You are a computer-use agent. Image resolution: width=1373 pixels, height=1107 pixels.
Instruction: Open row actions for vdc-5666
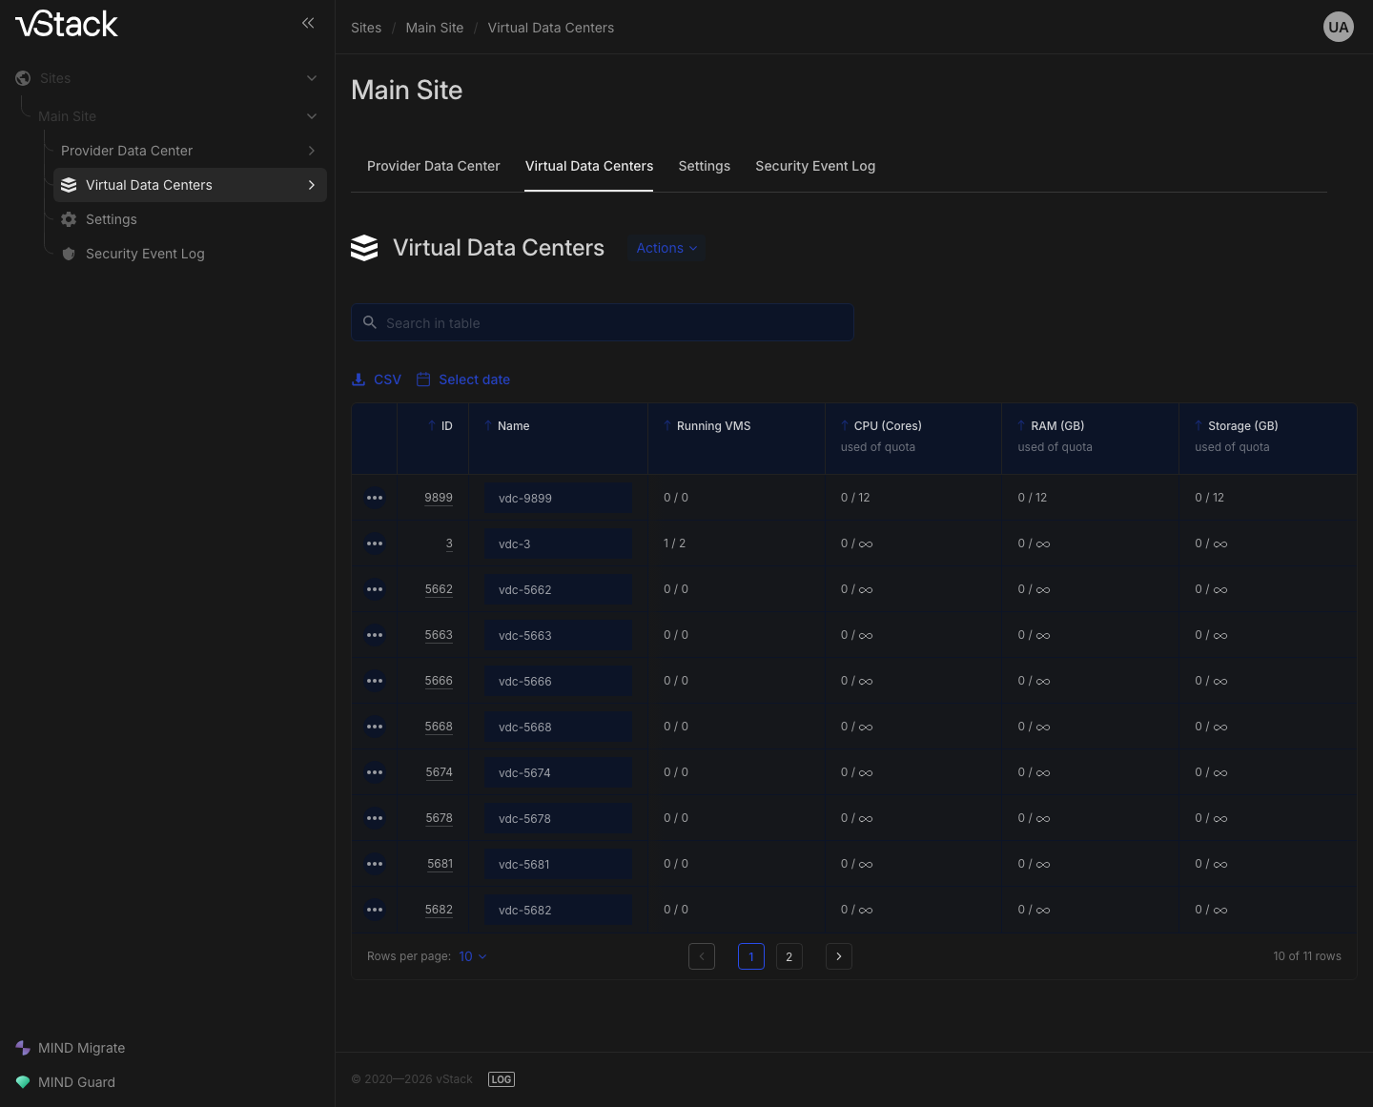(375, 681)
